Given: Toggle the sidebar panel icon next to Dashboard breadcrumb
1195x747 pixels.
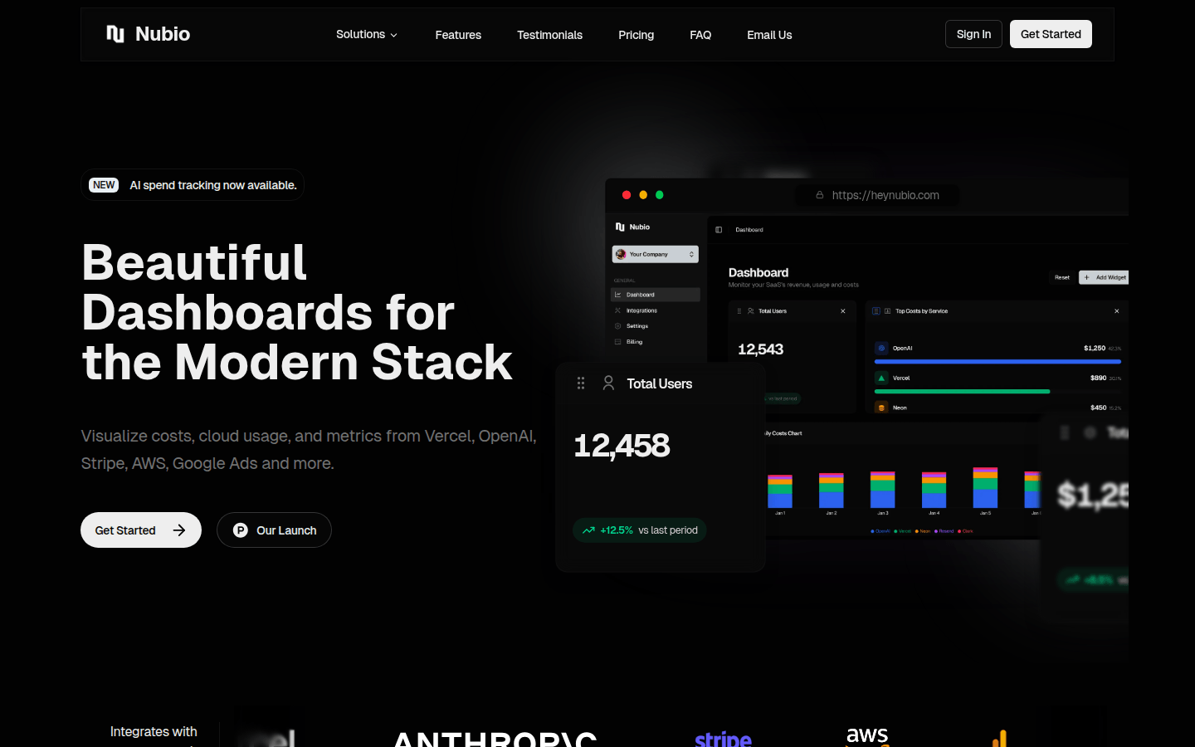Looking at the screenshot, I should pos(719,229).
